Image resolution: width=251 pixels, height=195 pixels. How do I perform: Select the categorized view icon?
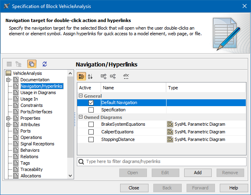tap(81, 76)
